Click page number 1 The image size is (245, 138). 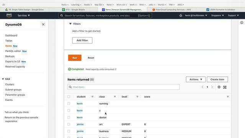[207, 87]
